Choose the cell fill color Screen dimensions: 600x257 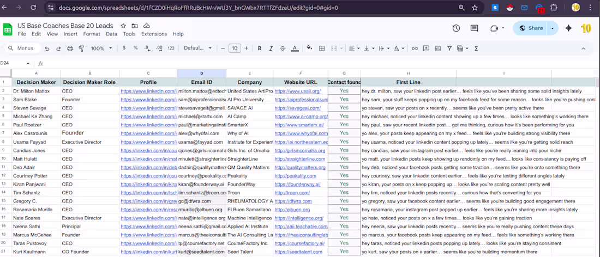pos(310,48)
